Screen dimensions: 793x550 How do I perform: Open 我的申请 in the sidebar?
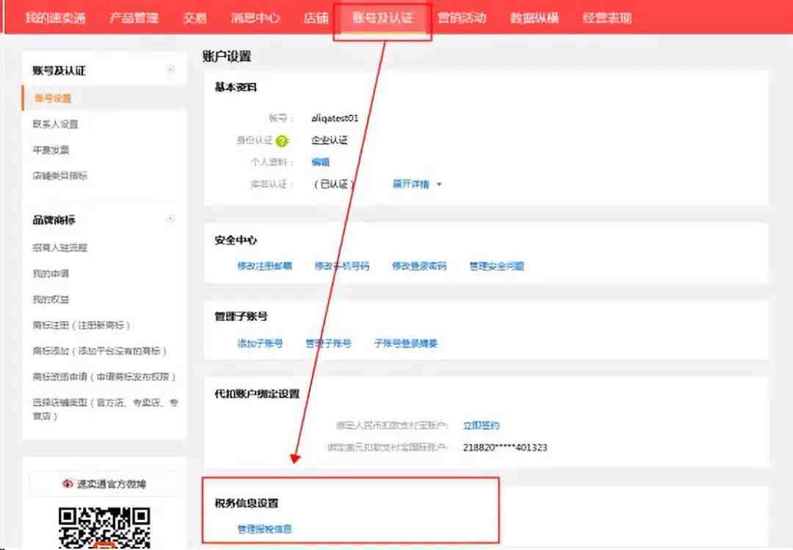[x=51, y=273]
